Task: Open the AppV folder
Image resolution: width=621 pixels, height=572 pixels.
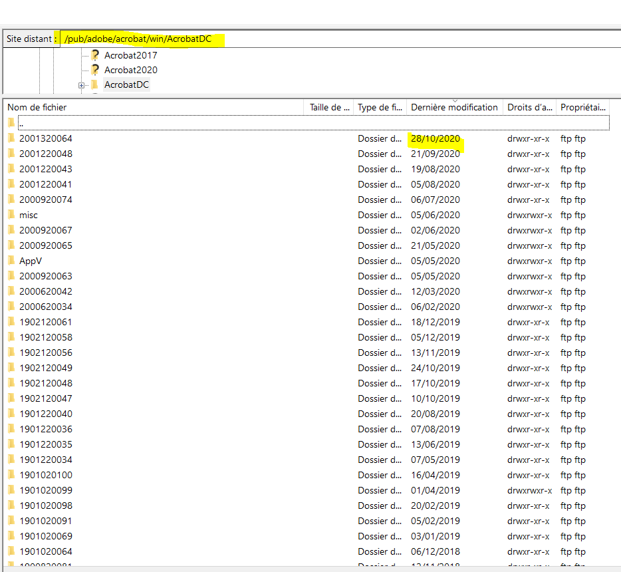Action: (30, 261)
